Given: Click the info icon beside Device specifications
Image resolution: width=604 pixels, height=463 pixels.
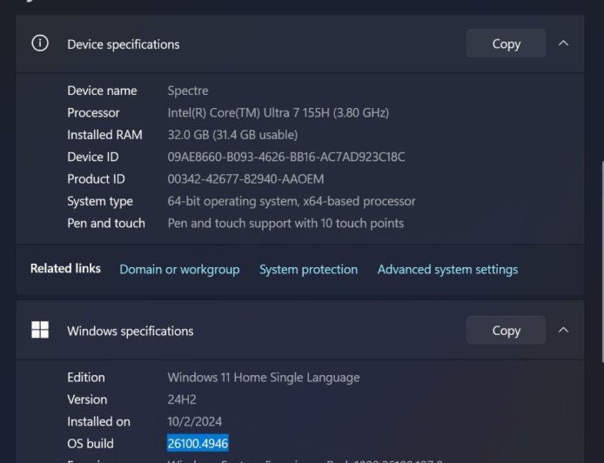Looking at the screenshot, I should 40,44.
